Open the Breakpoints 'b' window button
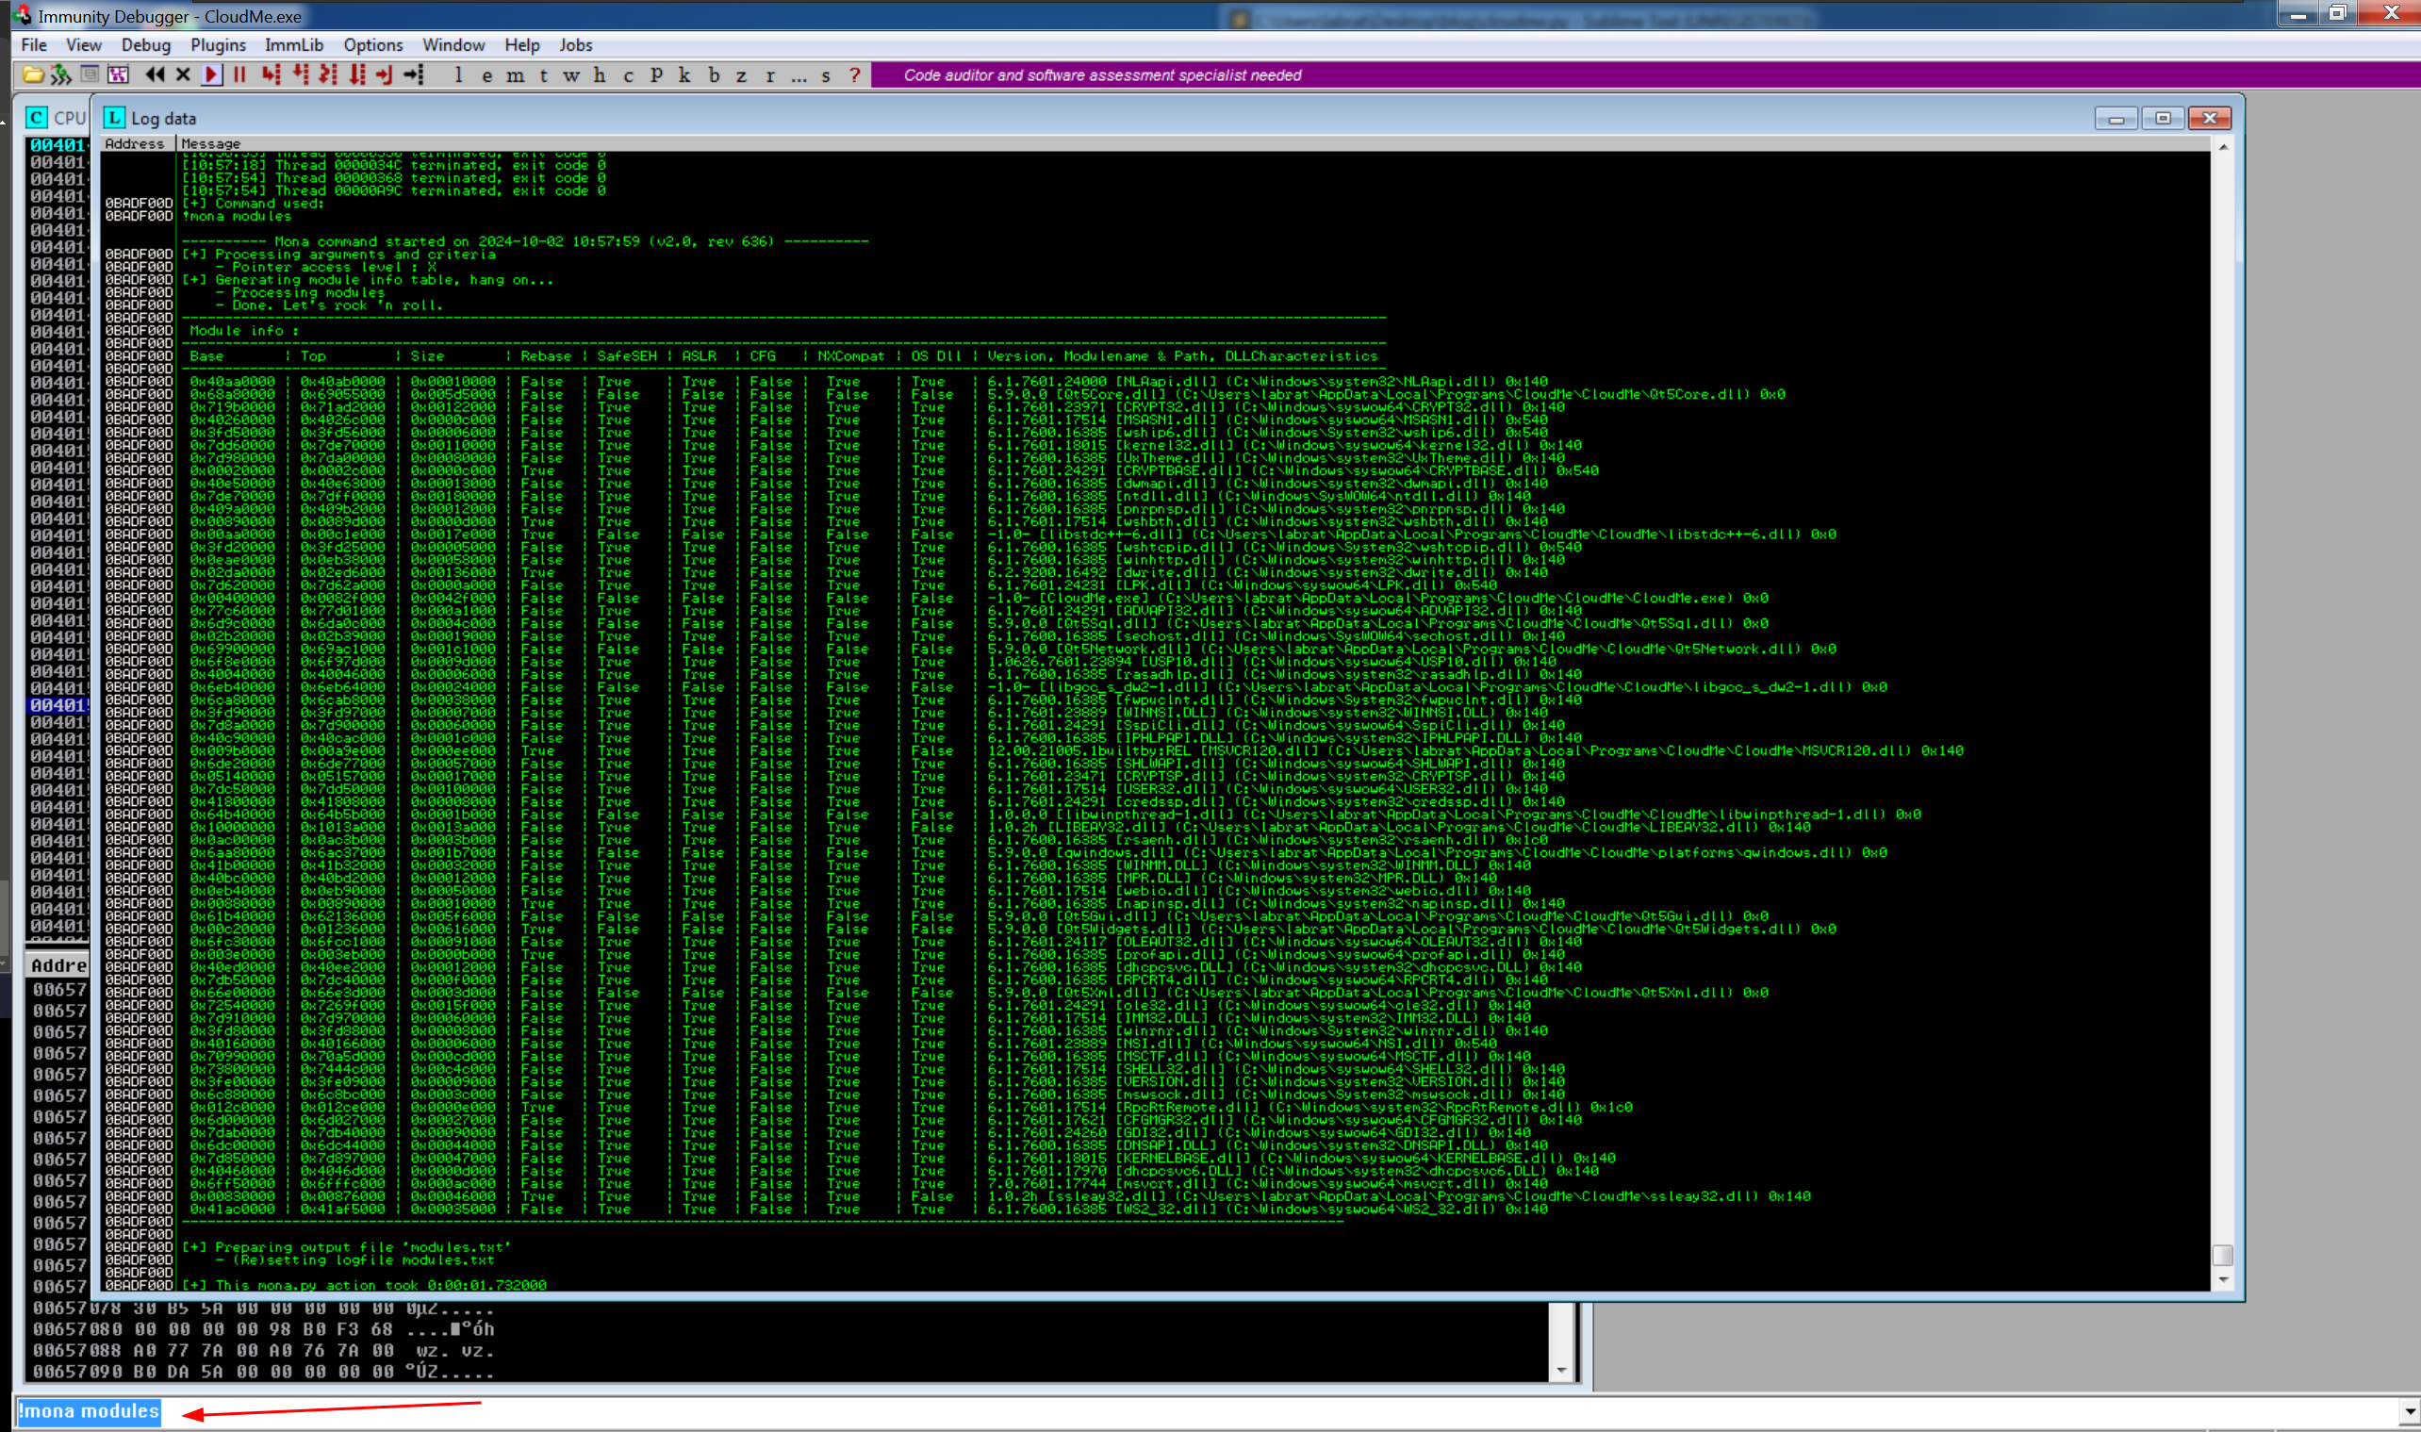Image resolution: width=2421 pixels, height=1432 pixels. [x=714, y=74]
